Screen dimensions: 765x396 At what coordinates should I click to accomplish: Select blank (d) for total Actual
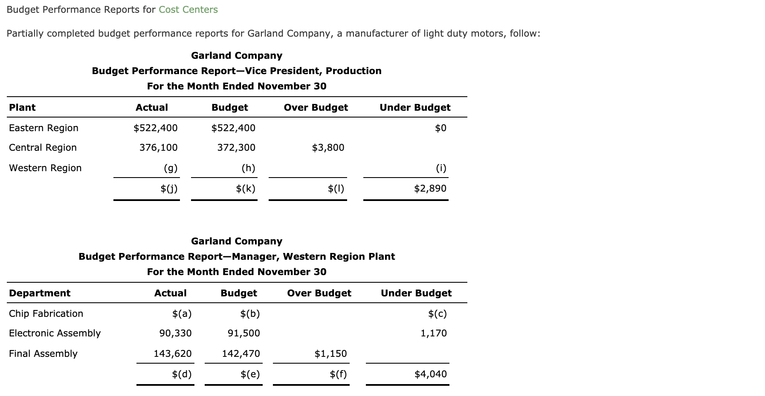[182, 374]
